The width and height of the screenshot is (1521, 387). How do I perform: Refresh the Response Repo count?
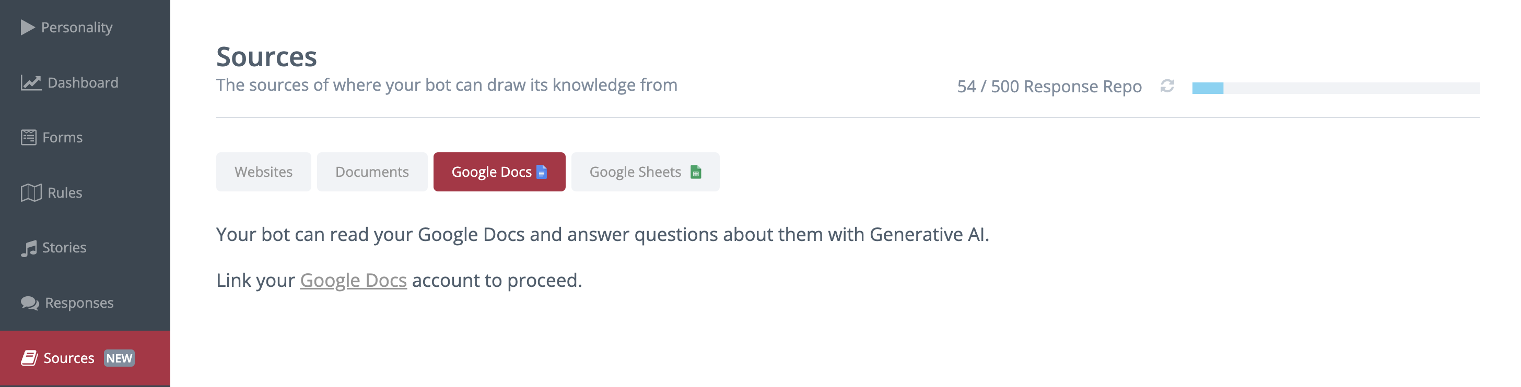(1167, 86)
